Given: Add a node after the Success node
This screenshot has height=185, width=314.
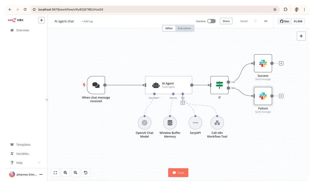Looking at the screenshot, I should point(281,63).
